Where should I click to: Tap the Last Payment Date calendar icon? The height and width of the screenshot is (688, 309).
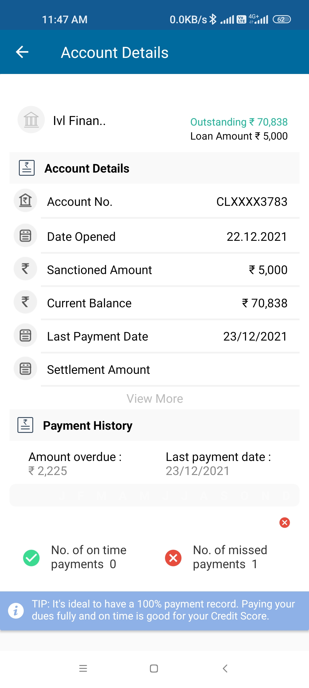[x=25, y=335]
